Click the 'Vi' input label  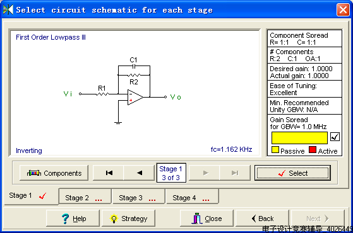coord(68,94)
